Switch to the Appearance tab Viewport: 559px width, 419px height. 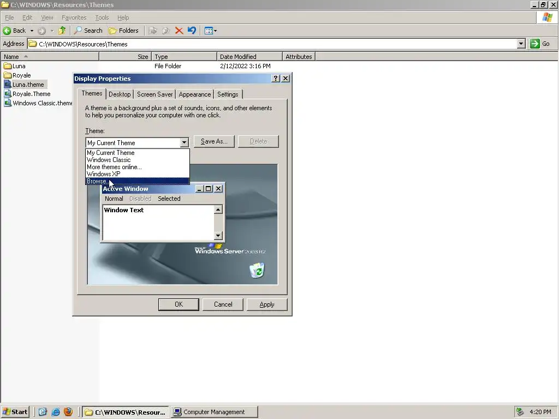tap(195, 94)
